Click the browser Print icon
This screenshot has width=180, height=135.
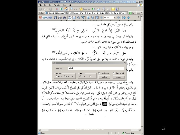tap(104, 9)
